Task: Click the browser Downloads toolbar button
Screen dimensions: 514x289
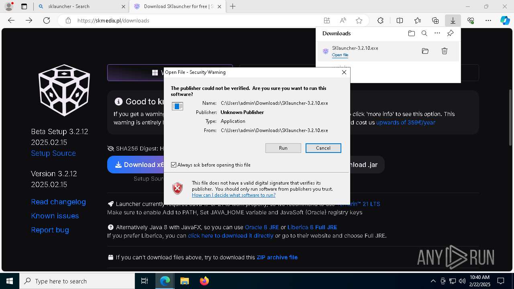Action: 453,20
